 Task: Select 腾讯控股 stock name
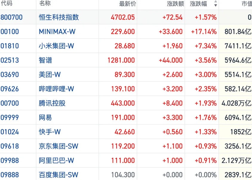[x=52, y=103]
